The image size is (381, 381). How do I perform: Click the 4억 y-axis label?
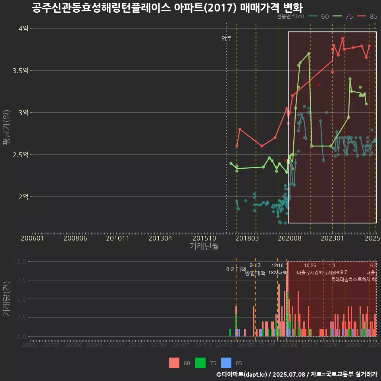[23, 29]
